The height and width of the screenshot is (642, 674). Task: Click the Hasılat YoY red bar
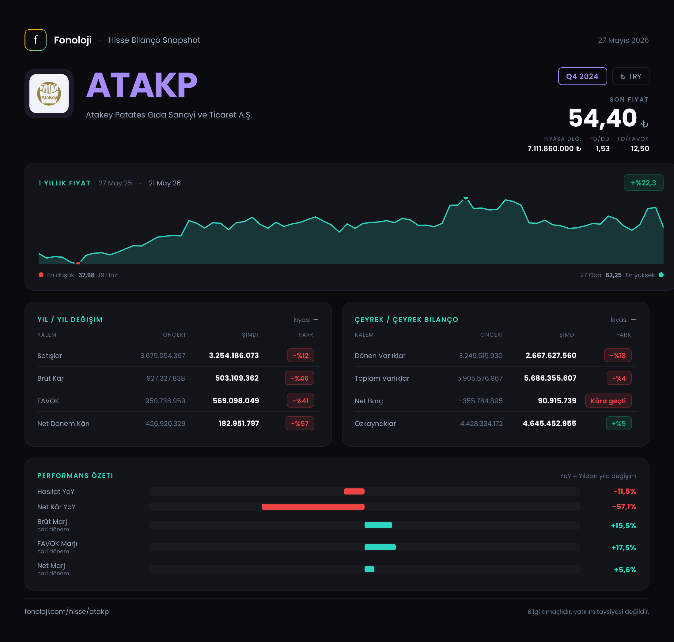click(x=354, y=491)
